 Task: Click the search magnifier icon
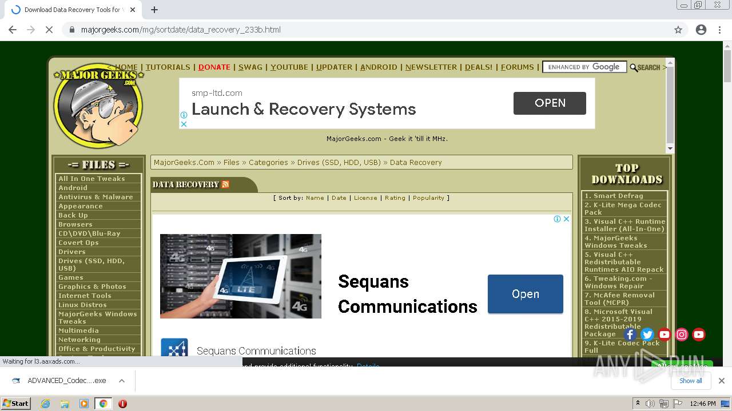634,67
